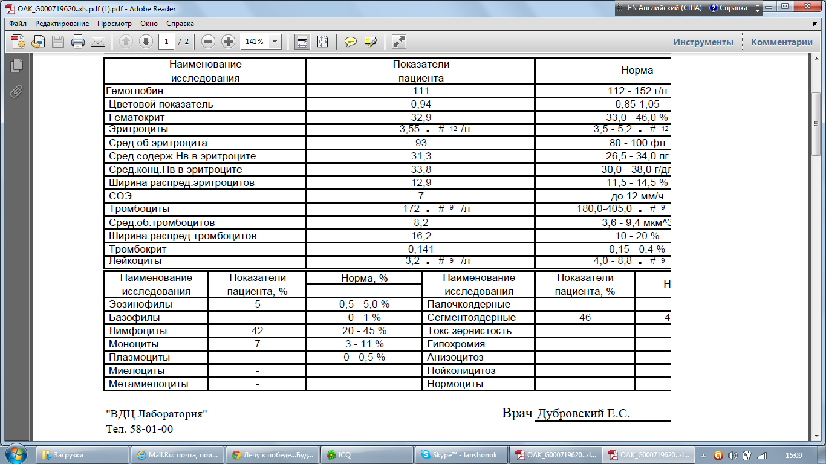Click the 15:09 taskbar clock
This screenshot has height=464, width=826.
click(x=794, y=455)
